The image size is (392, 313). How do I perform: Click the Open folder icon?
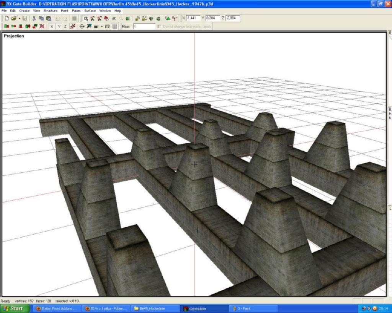(14, 18)
